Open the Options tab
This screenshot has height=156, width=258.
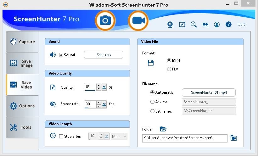tap(22, 106)
